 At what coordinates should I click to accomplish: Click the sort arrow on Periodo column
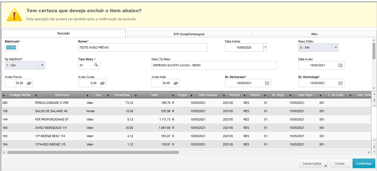click(224, 95)
